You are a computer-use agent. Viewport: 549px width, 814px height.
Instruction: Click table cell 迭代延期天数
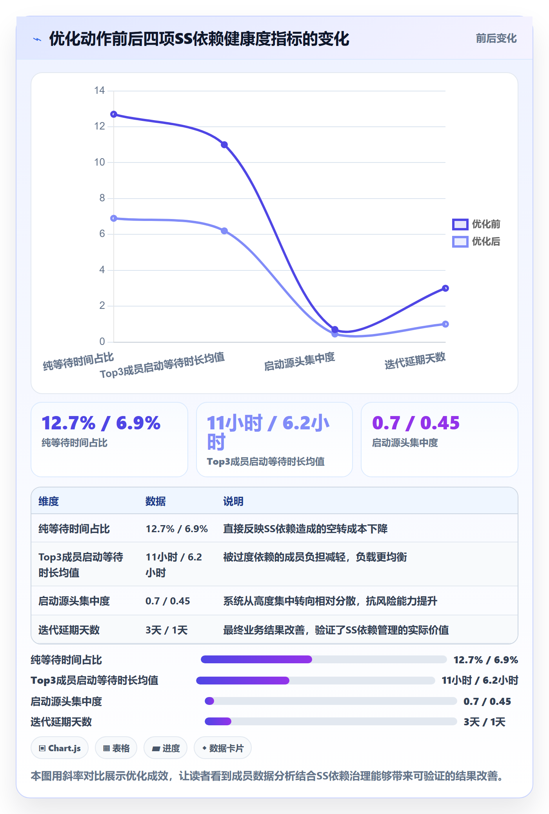click(69, 630)
